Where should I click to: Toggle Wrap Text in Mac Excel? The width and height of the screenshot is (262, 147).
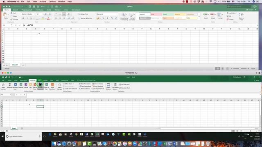83,14
